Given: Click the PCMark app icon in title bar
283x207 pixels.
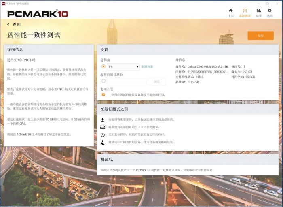Looking at the screenshot, I should pyautogui.click(x=3, y=3).
